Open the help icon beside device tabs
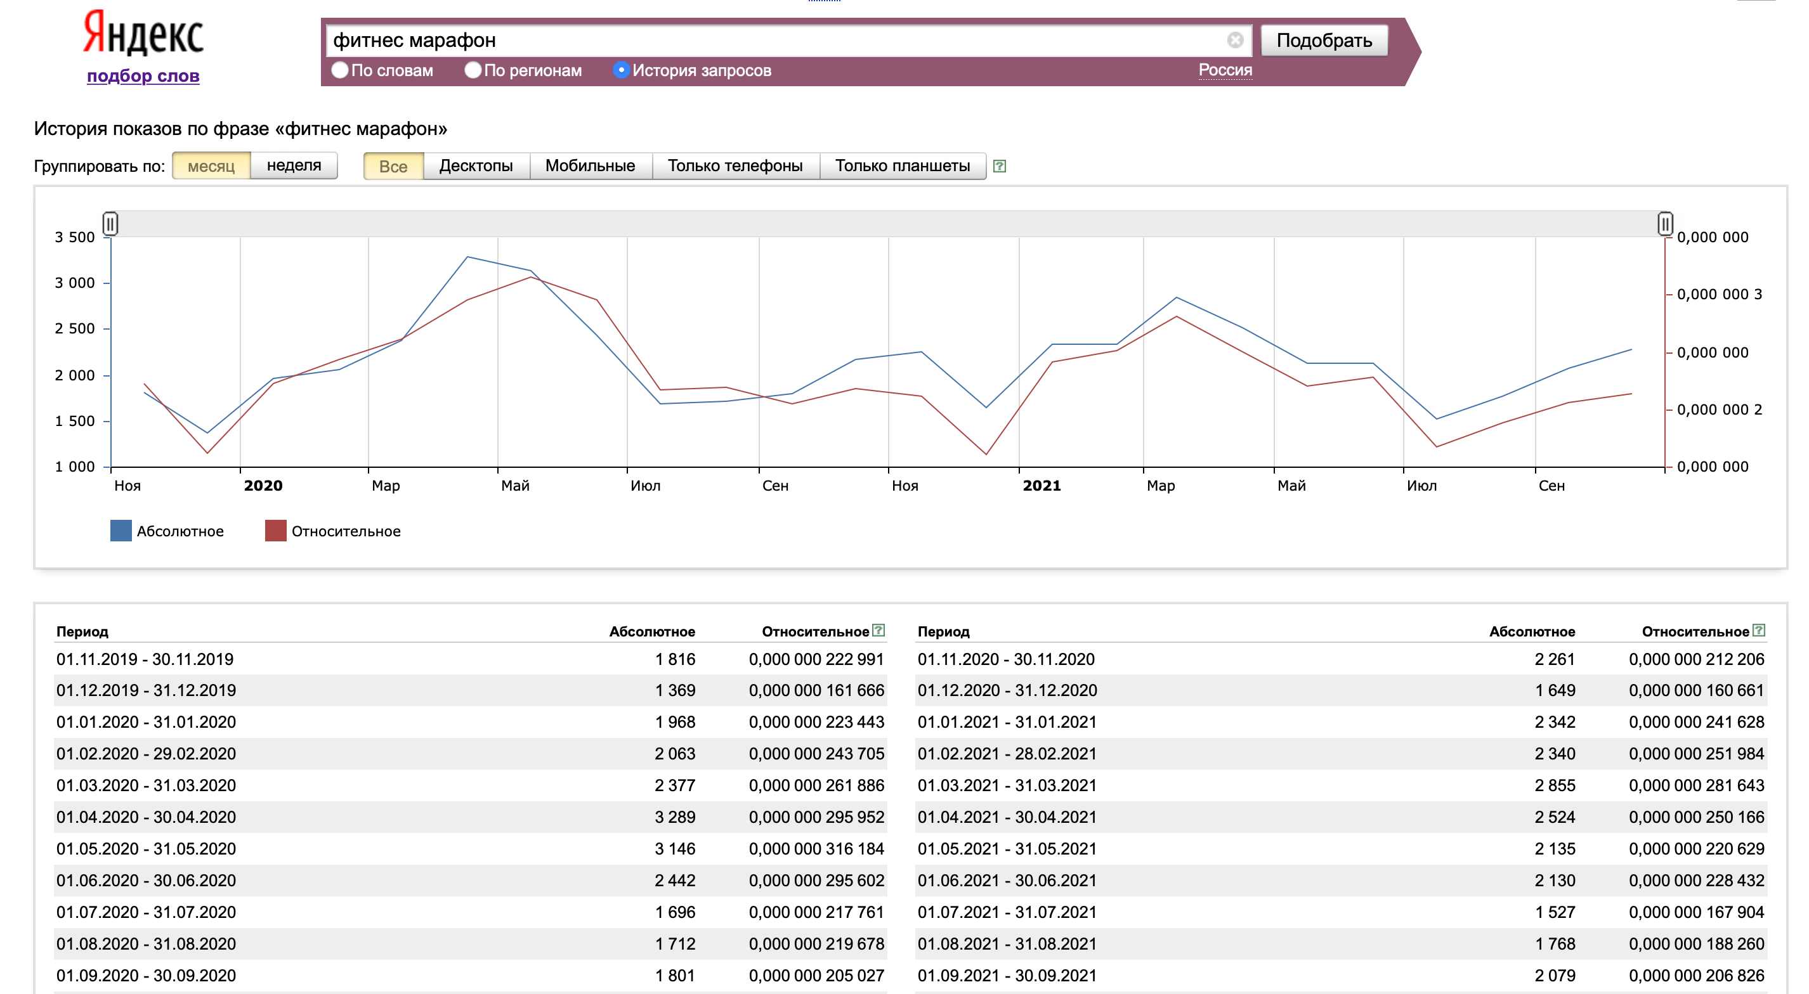The image size is (1809, 994). [999, 166]
